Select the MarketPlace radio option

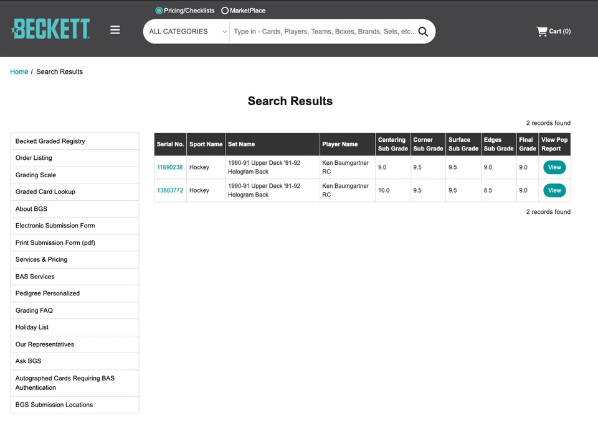[x=225, y=11]
